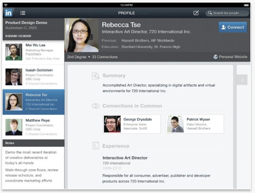
Task: Tap '2nd Degree' label
Action: [77, 57]
